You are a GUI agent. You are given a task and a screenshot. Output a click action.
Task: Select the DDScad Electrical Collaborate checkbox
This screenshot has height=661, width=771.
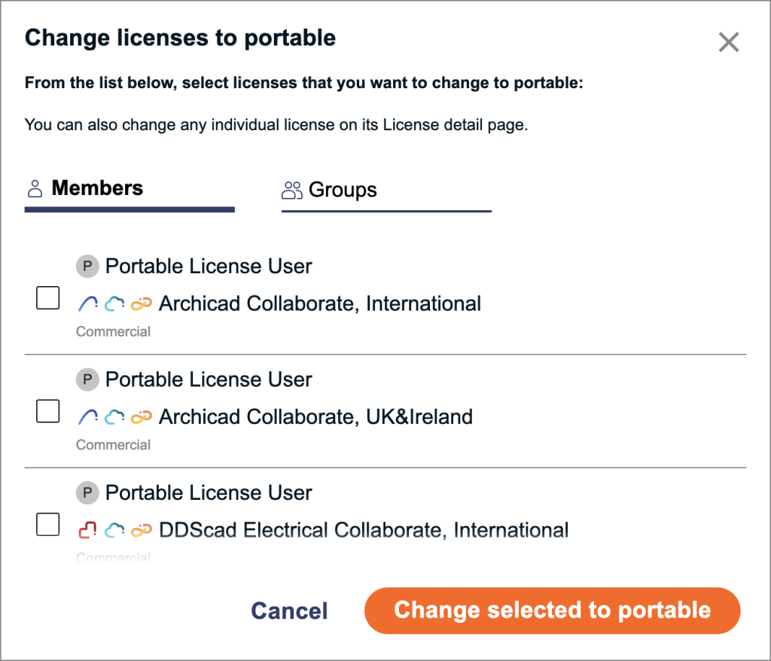tap(48, 525)
